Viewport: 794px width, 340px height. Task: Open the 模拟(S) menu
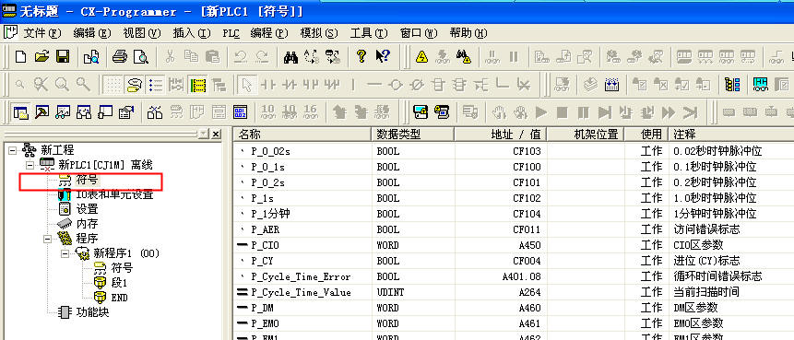(x=318, y=33)
